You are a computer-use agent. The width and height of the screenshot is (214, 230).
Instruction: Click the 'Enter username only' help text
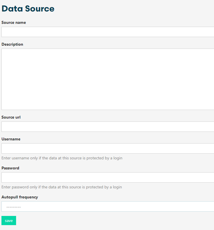point(62,158)
